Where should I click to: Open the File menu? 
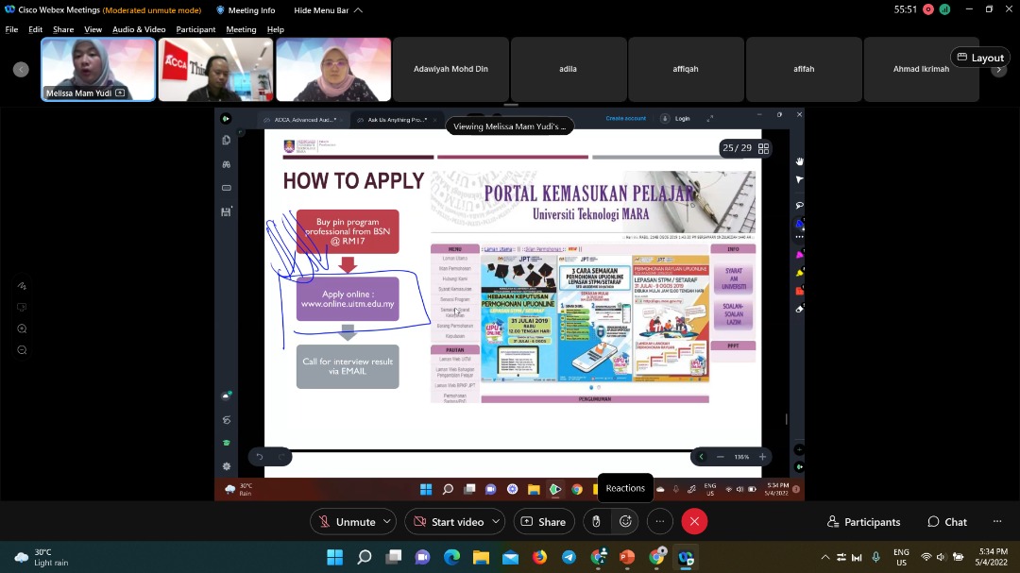(x=11, y=29)
